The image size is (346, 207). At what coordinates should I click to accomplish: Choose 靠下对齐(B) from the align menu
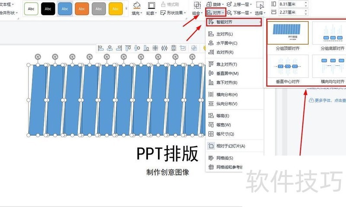pos(234,82)
